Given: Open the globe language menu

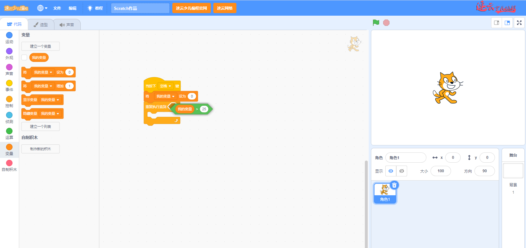Looking at the screenshot, I should [x=42, y=8].
